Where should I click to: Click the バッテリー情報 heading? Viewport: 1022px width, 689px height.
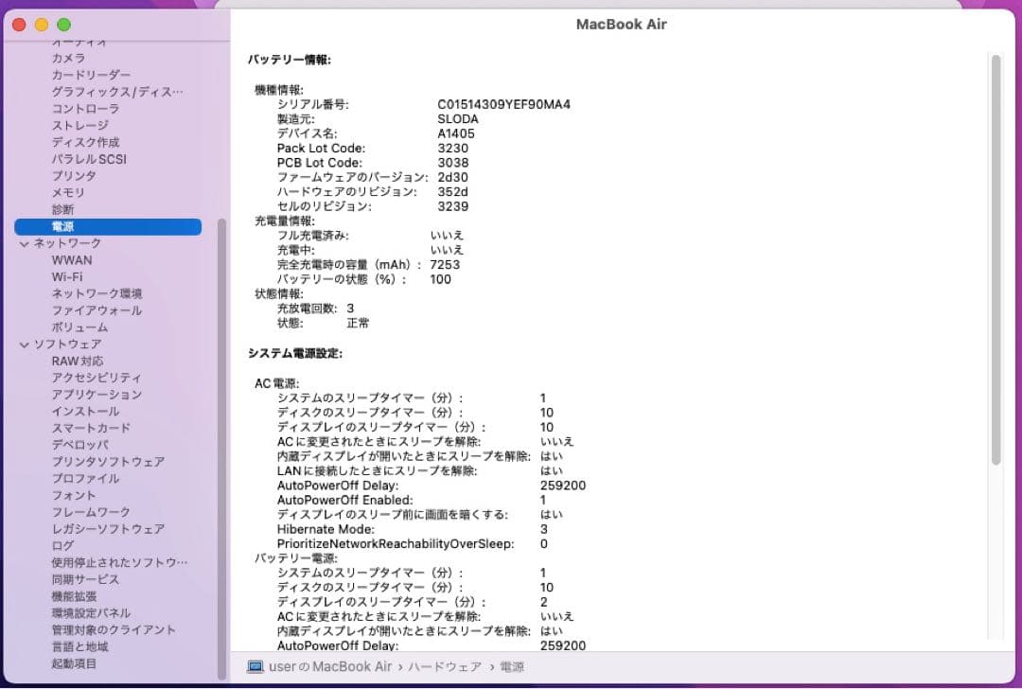click(290, 60)
